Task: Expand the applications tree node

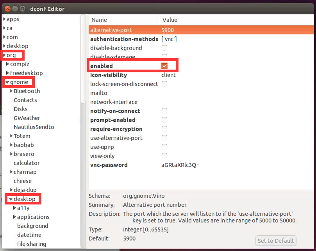Action: pyautogui.click(x=14, y=217)
